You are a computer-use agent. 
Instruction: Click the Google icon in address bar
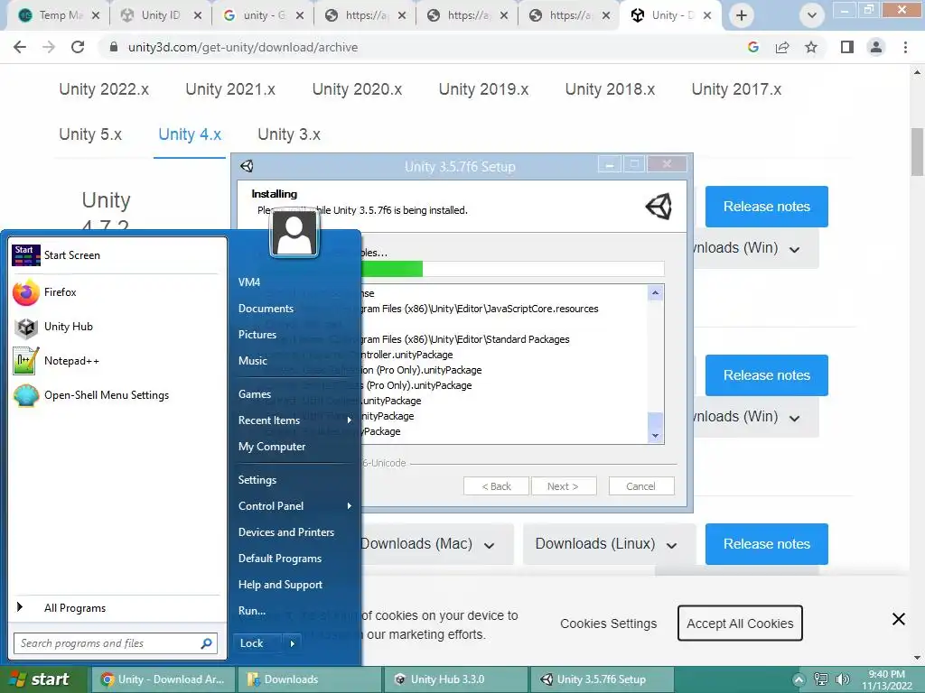753,47
